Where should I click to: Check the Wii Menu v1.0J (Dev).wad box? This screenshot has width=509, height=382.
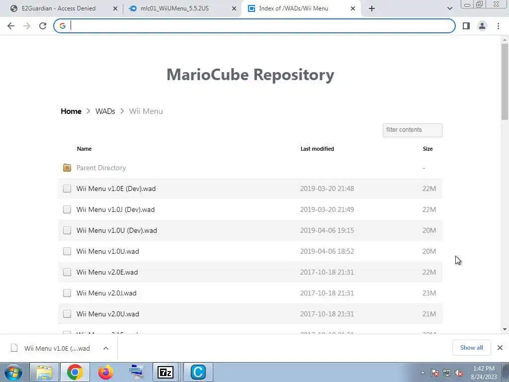pos(67,209)
